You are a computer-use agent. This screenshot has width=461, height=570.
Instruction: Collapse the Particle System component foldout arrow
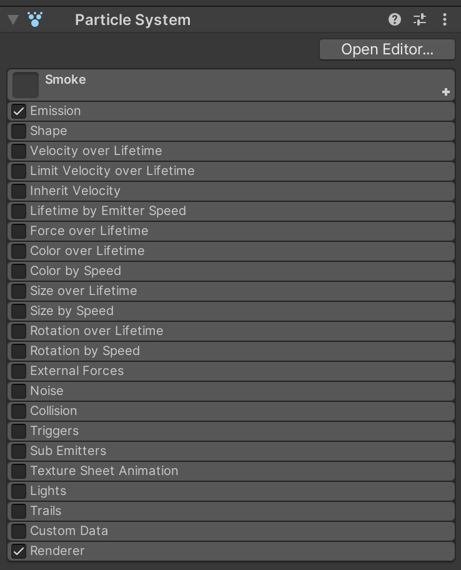click(12, 19)
